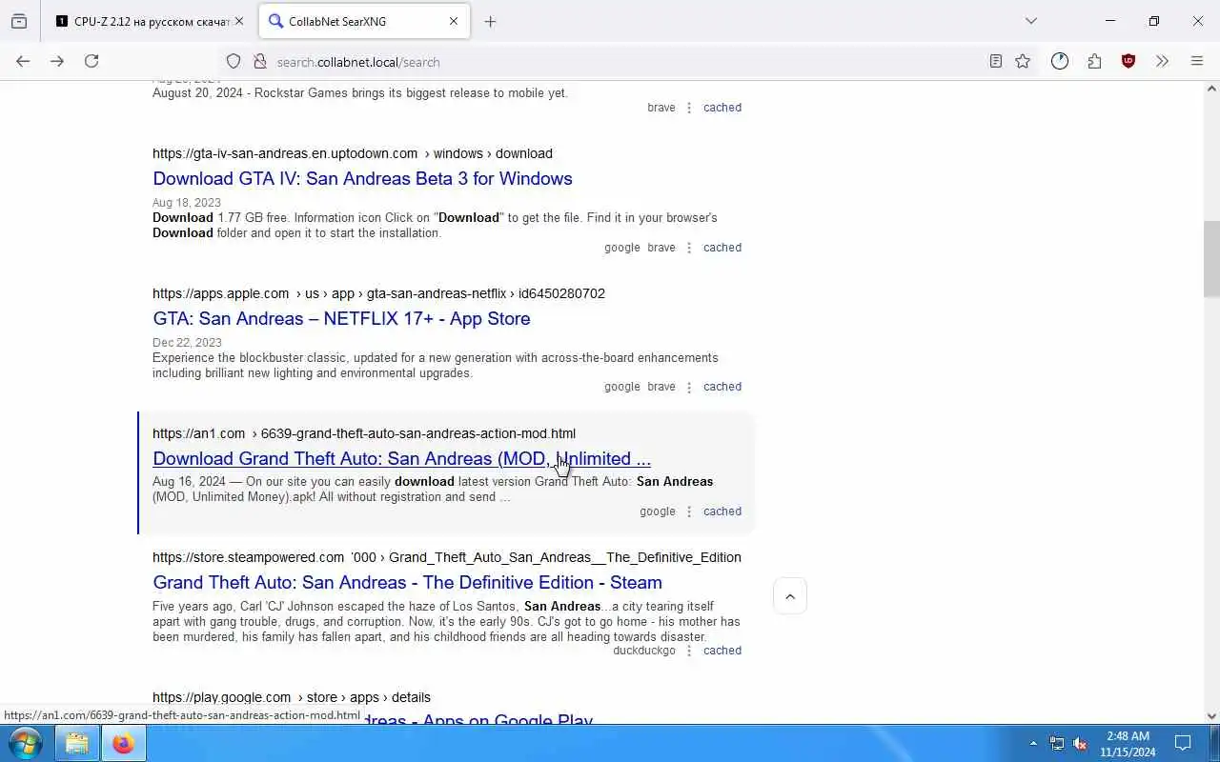The width and height of the screenshot is (1220, 762).
Task: Open cached link of the App Store result
Action: (722, 387)
